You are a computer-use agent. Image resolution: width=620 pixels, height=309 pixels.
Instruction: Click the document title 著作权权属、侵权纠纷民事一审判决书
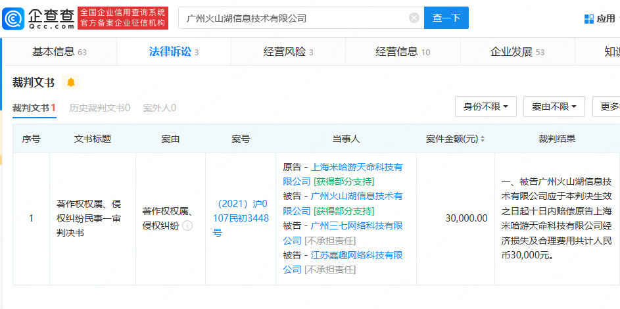89,218
